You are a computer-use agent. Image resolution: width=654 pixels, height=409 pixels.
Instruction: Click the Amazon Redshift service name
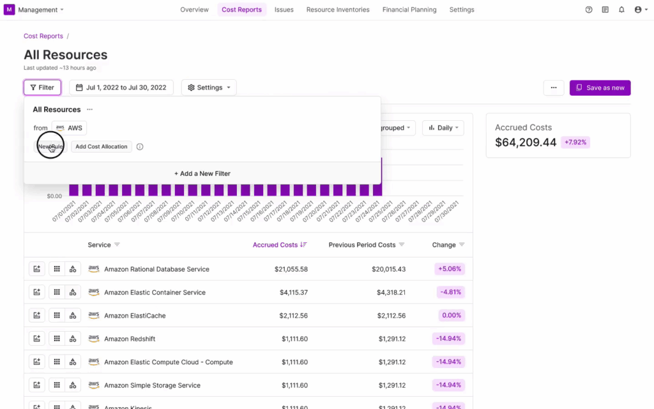click(x=130, y=339)
